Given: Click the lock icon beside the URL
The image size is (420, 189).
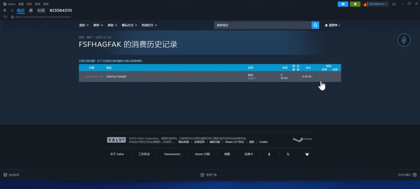Looking at the screenshot, I should (x=12, y=17).
